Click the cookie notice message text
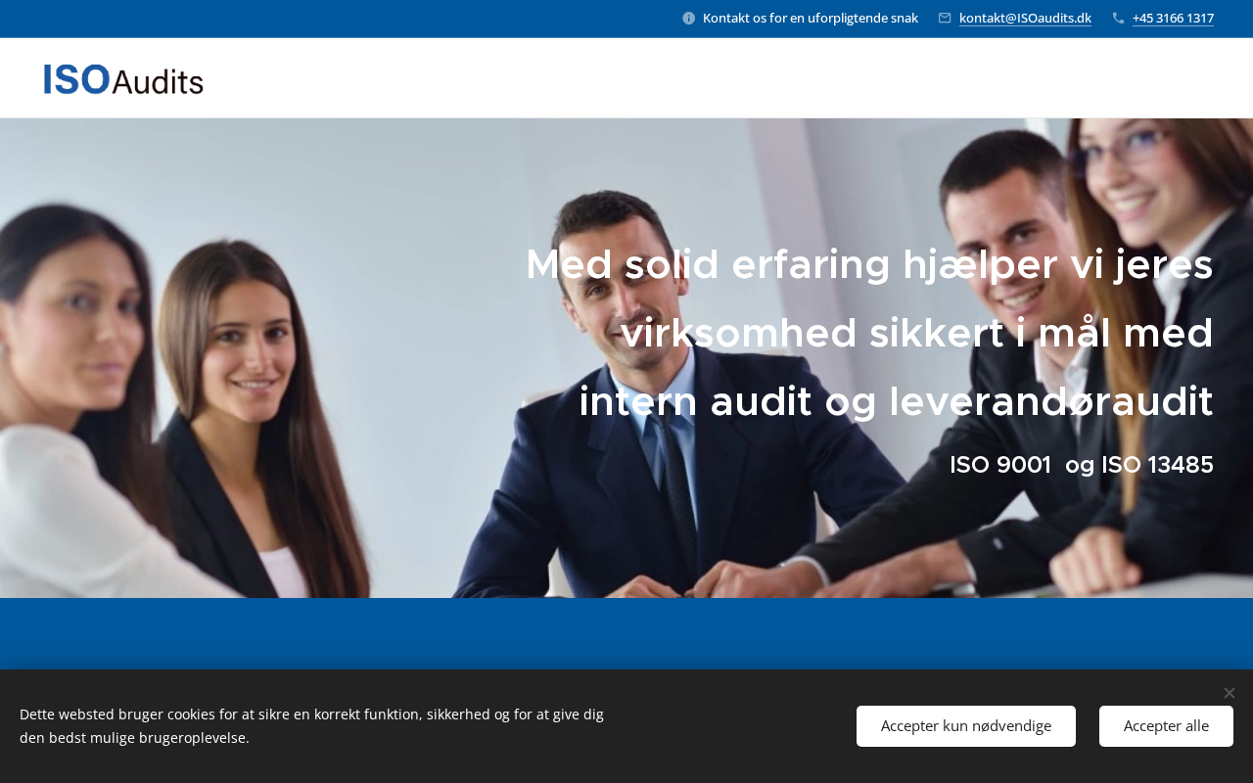 311,726
